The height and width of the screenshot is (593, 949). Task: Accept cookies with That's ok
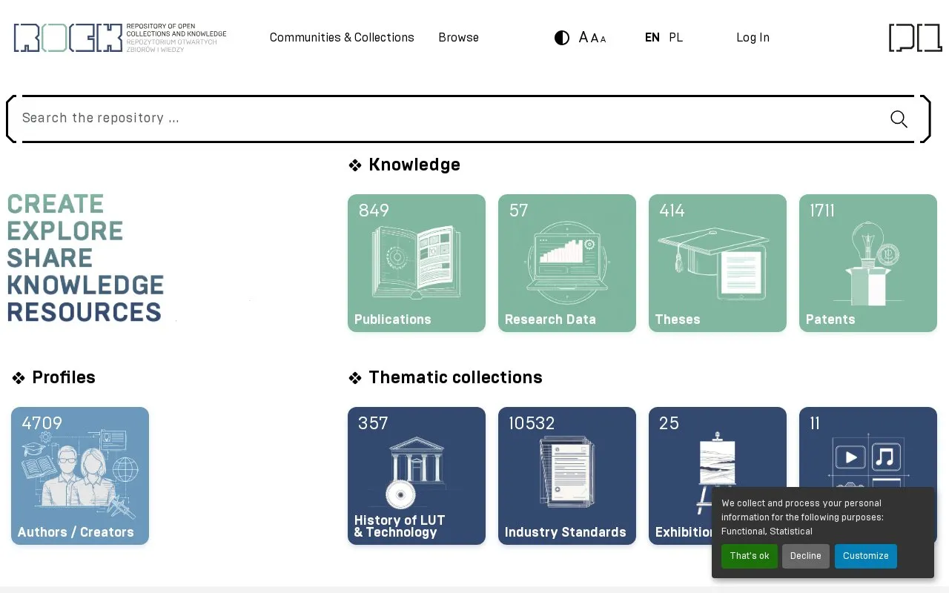tap(750, 556)
